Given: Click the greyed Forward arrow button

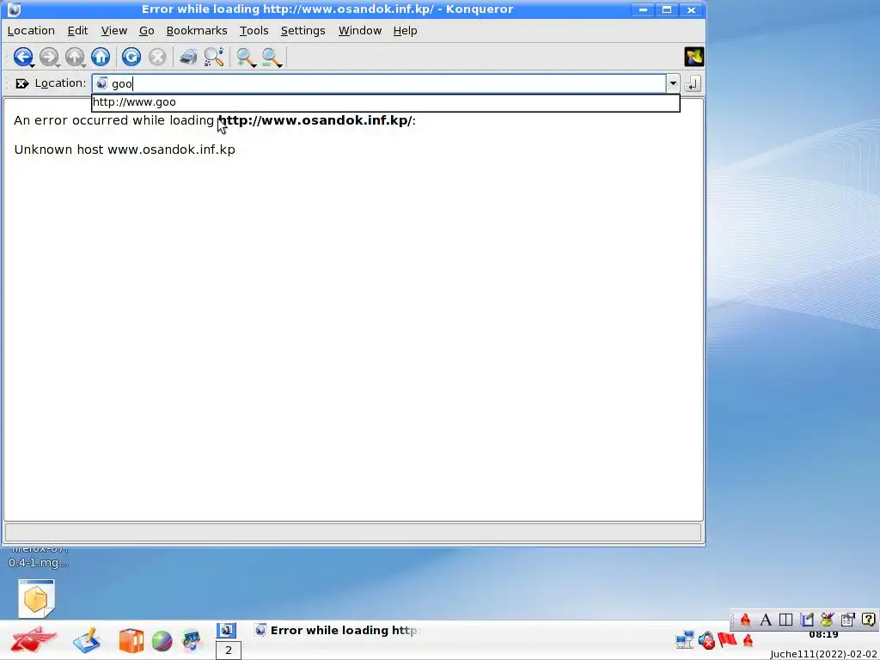Looking at the screenshot, I should pos(49,57).
